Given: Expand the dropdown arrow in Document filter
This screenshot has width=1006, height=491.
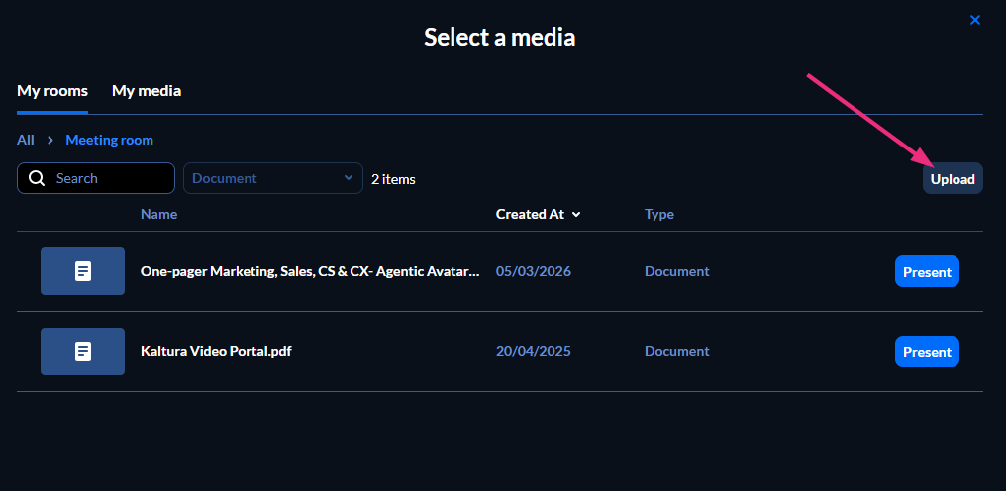Looking at the screenshot, I should (349, 178).
